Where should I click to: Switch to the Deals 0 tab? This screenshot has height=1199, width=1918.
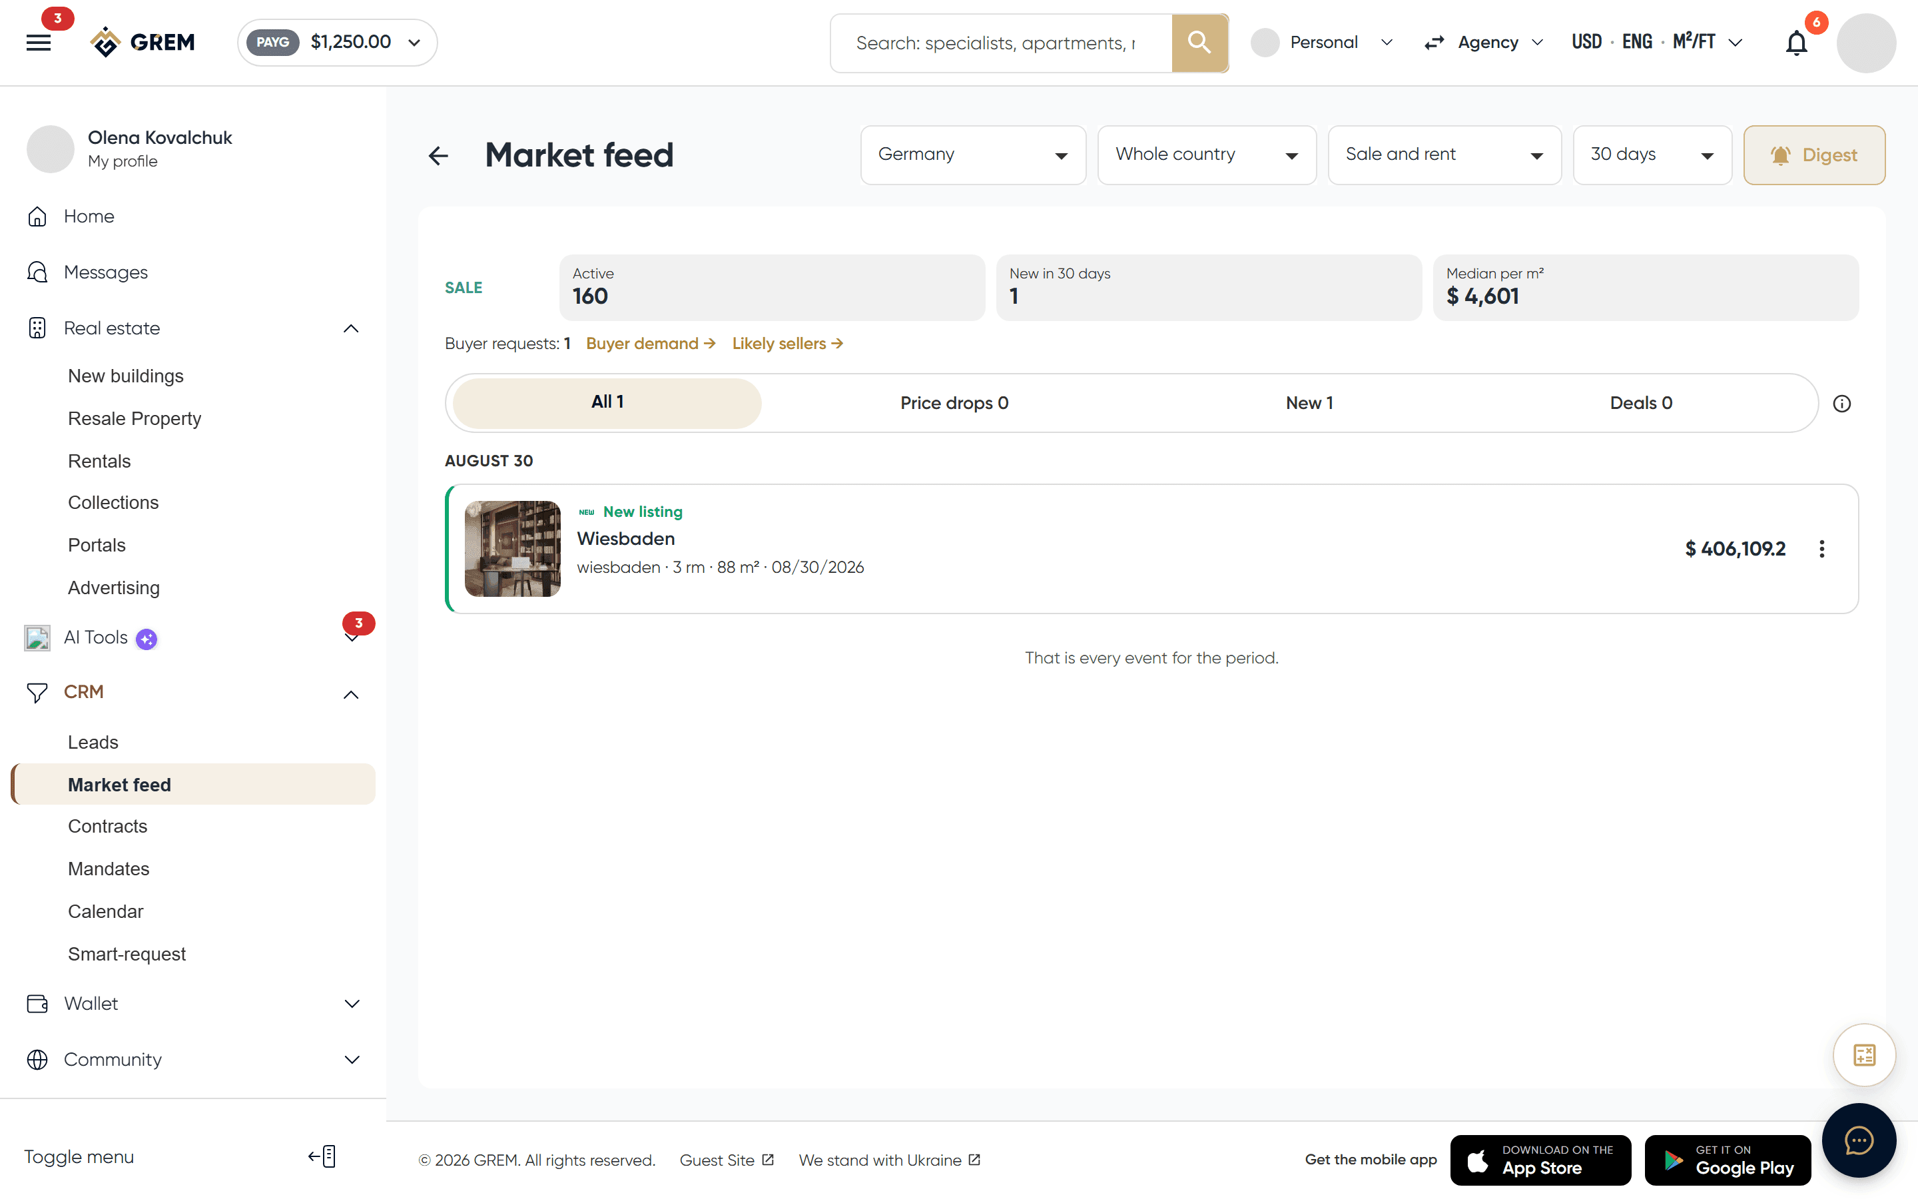(x=1640, y=403)
